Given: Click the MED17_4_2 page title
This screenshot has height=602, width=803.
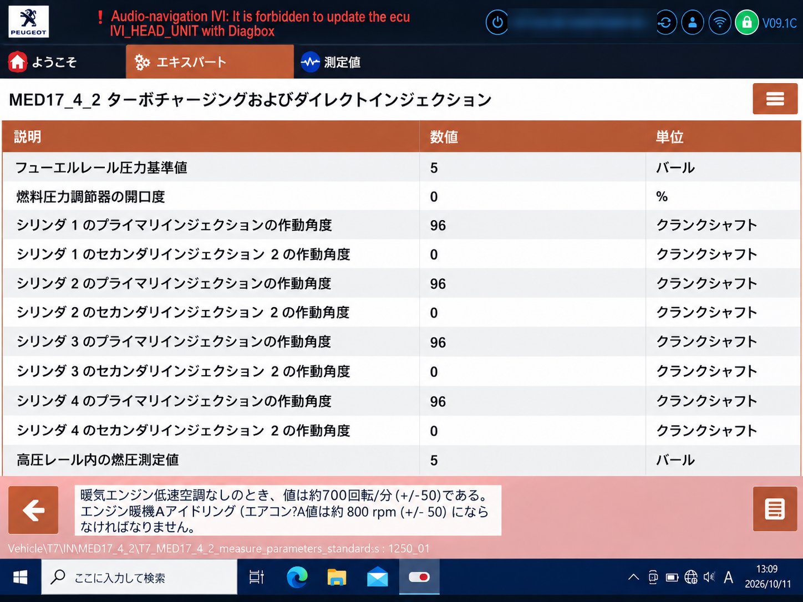Looking at the screenshot, I should [x=251, y=100].
